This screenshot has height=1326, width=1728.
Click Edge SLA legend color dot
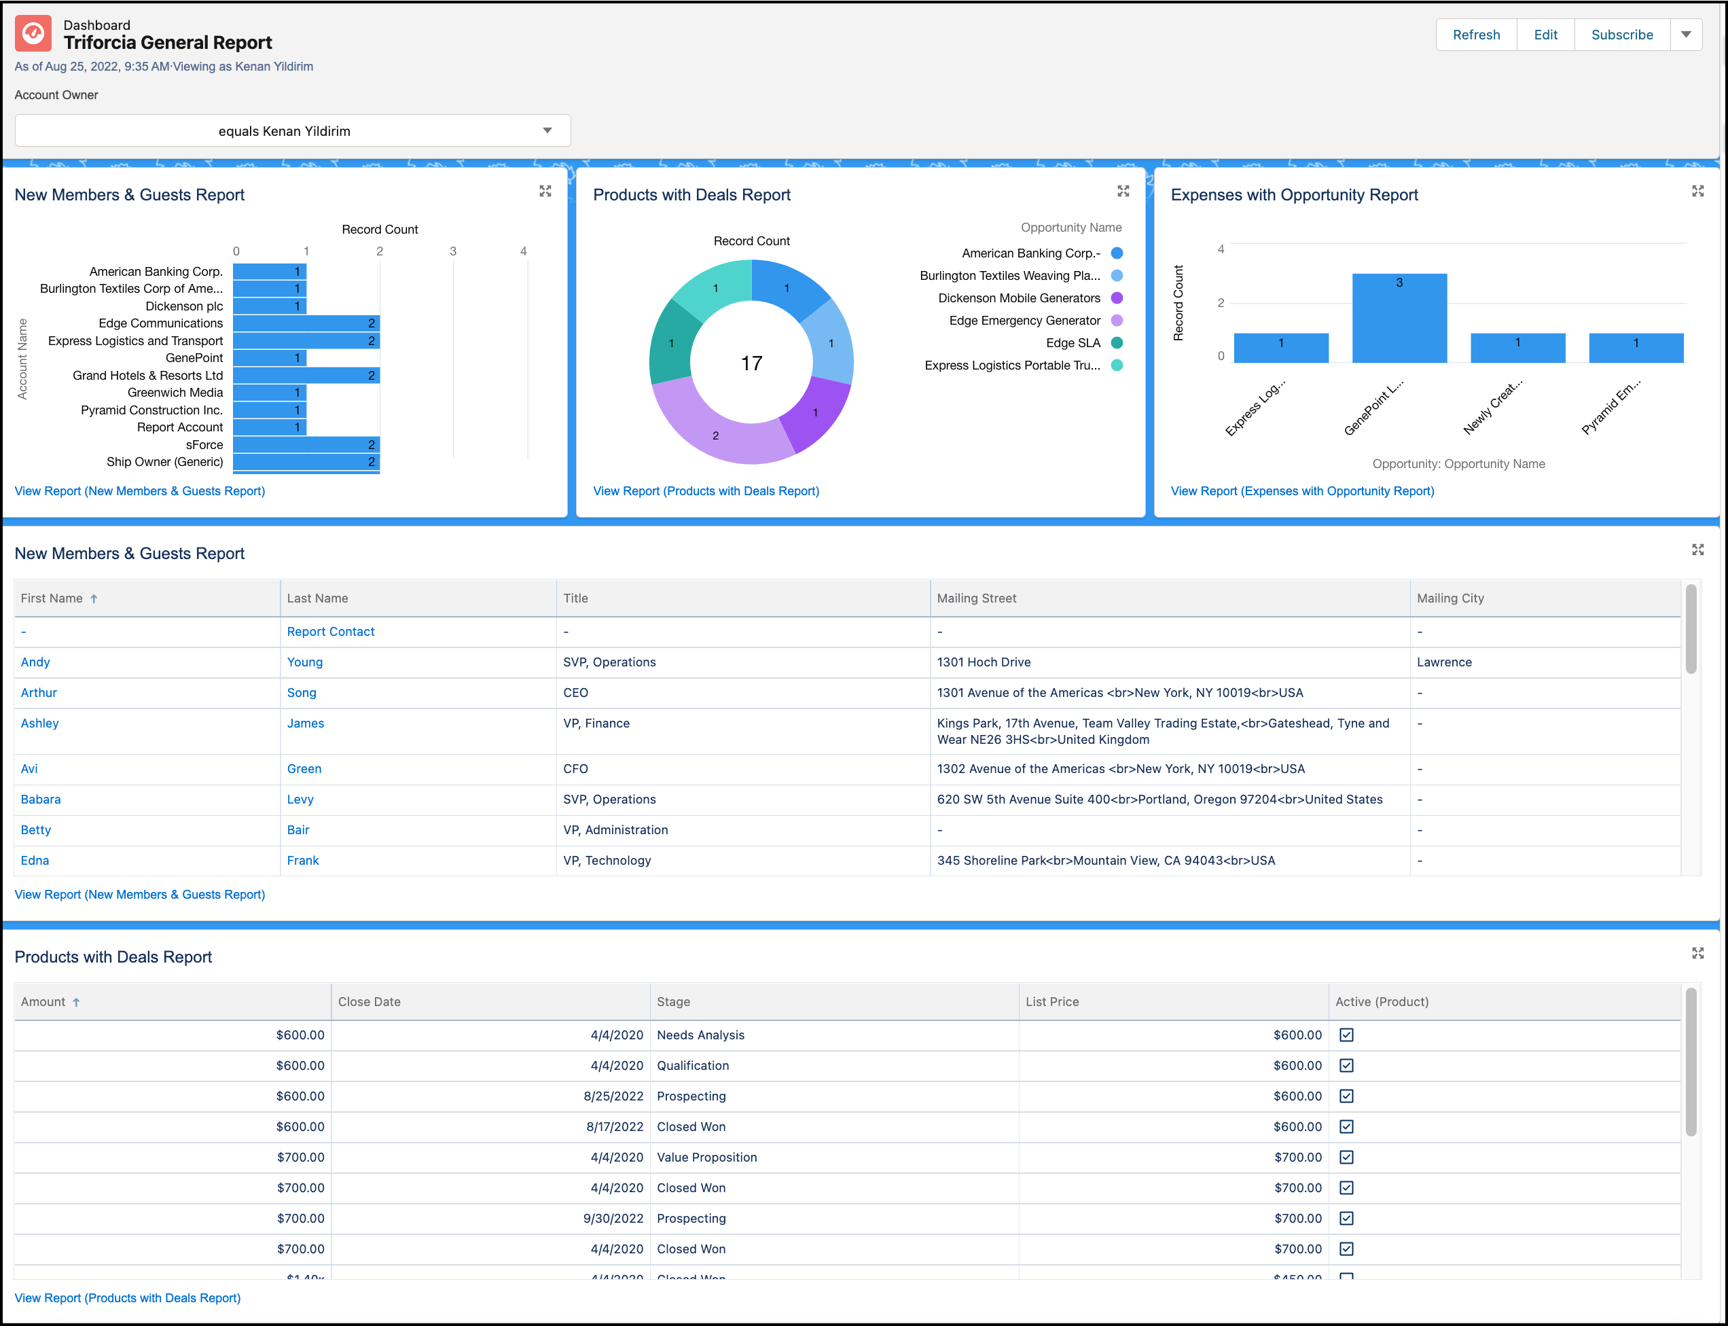[x=1117, y=342]
